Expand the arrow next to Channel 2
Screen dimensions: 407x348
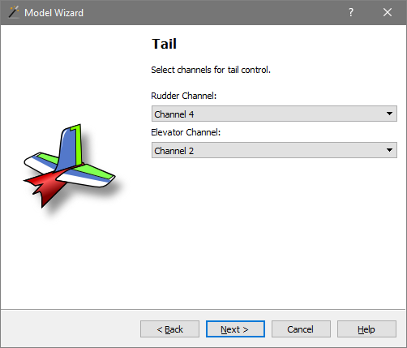pos(389,150)
